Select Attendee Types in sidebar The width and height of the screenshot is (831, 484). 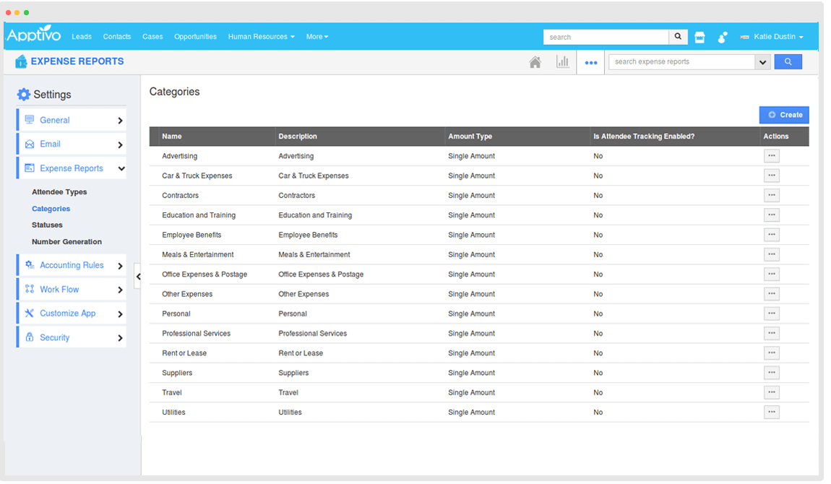(59, 192)
